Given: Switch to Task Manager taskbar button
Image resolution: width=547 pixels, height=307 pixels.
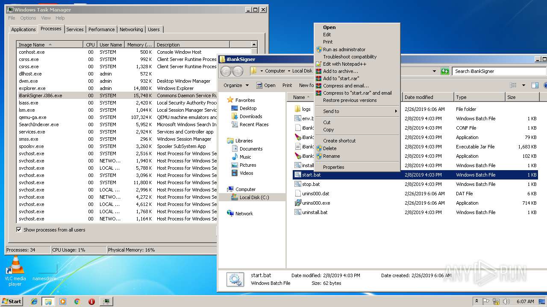Looking at the screenshot, I should tap(106, 301).
